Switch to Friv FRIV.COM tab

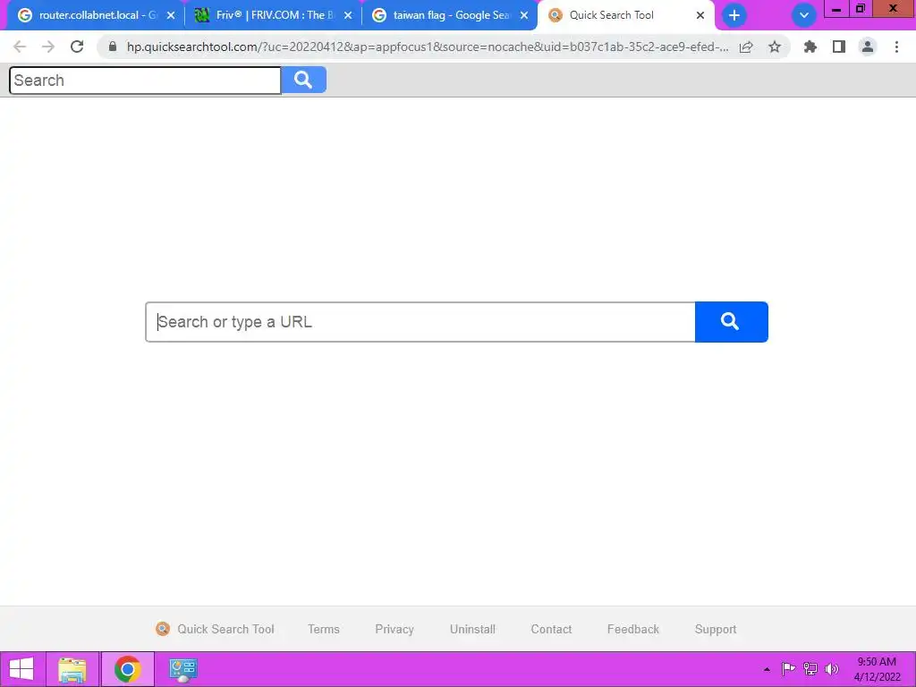273,15
